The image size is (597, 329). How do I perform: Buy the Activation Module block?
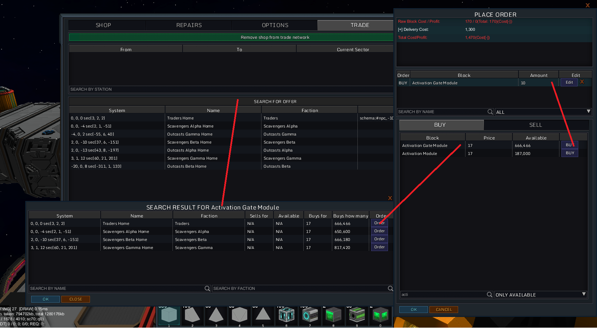569,153
